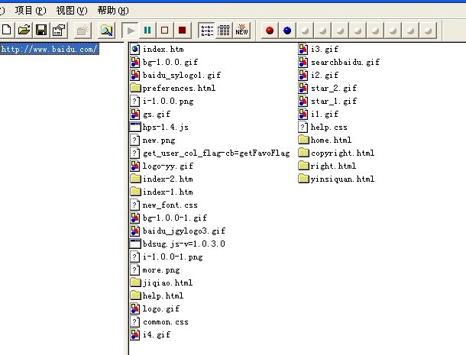Image resolution: width=466 pixels, height=355 pixels.
Task: Switch to list view toolbar toggle
Action: pyautogui.click(x=207, y=31)
